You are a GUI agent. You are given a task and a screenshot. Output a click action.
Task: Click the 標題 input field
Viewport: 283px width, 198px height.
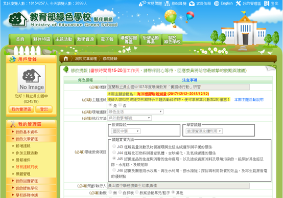click(178, 87)
